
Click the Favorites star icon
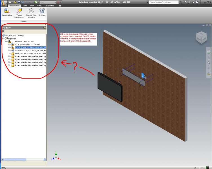193,2
